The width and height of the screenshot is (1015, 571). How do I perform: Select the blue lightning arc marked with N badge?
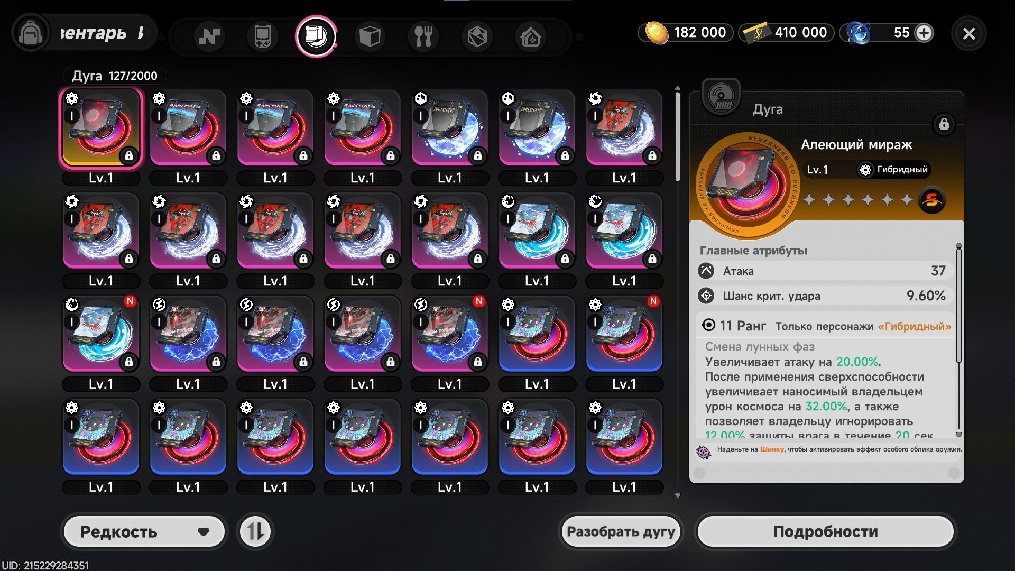tap(450, 334)
